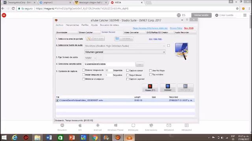
Task: Click the red Rev. 9149 link
Action: click(x=189, y=28)
